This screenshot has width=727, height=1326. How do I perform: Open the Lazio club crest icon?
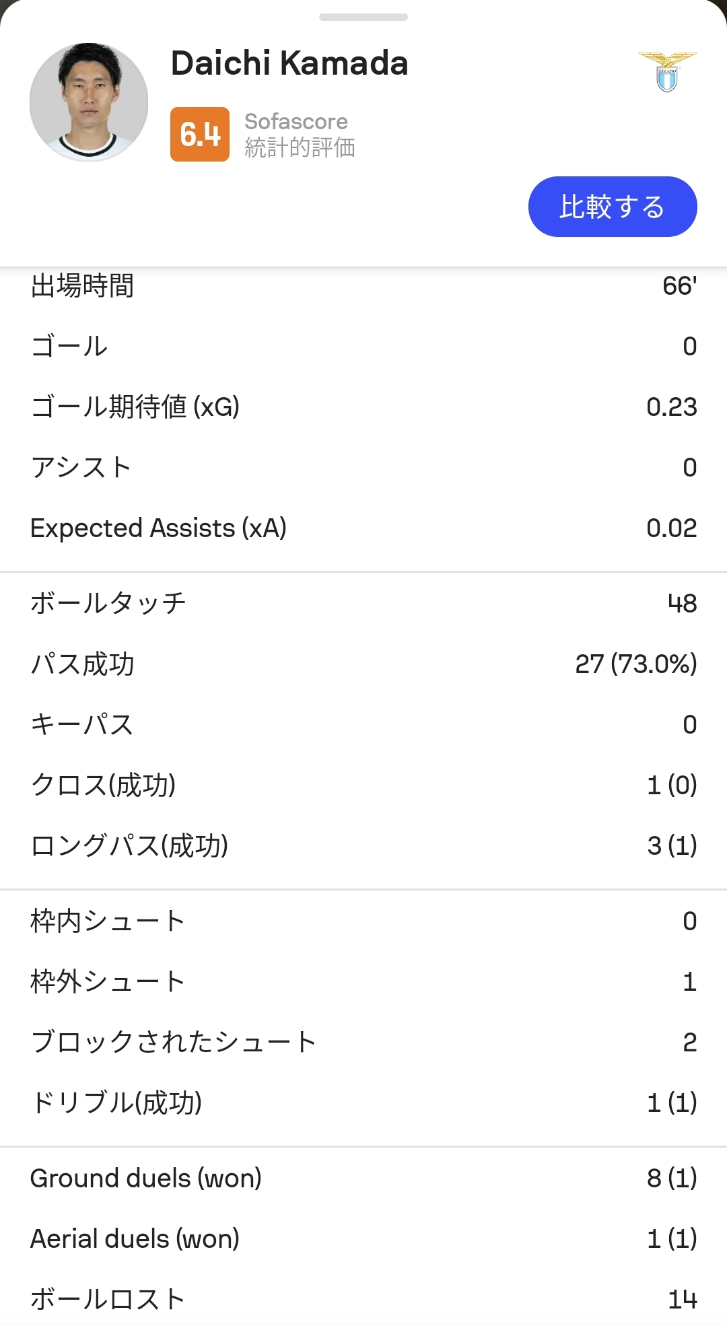667,71
